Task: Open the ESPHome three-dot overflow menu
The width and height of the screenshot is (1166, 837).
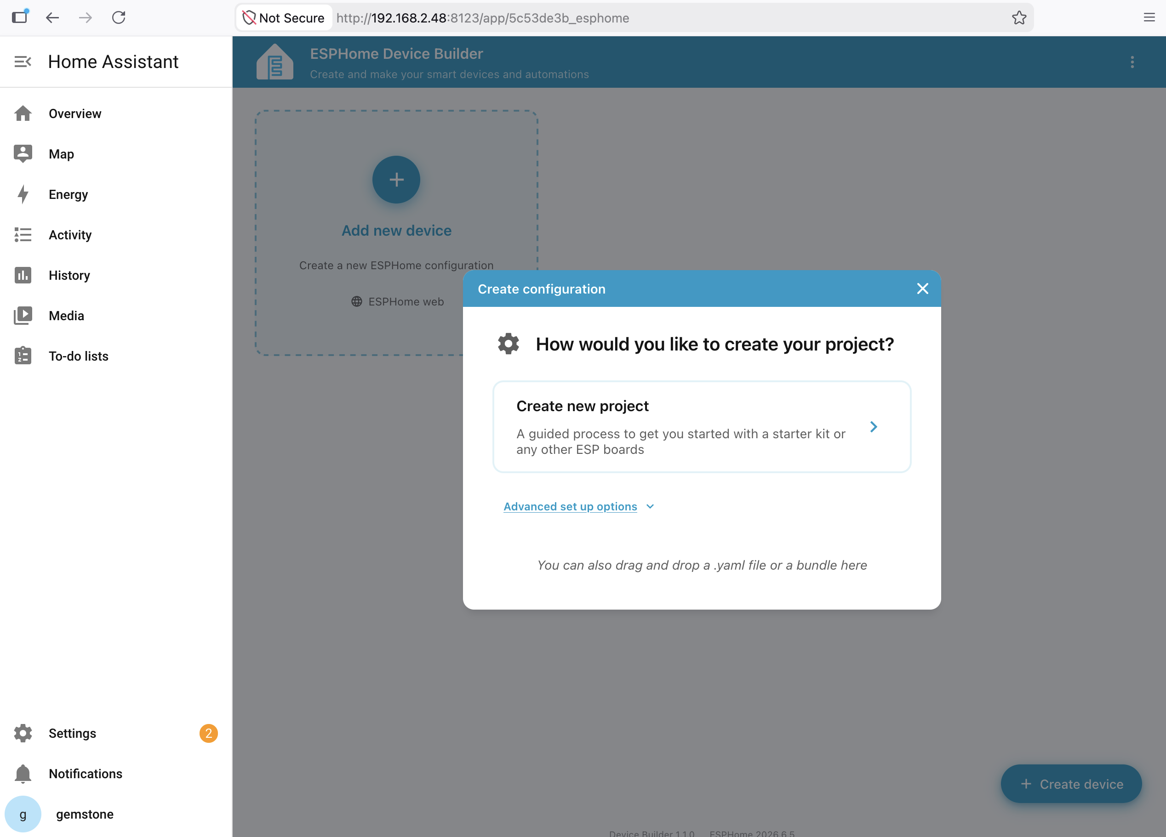Action: pos(1132,62)
